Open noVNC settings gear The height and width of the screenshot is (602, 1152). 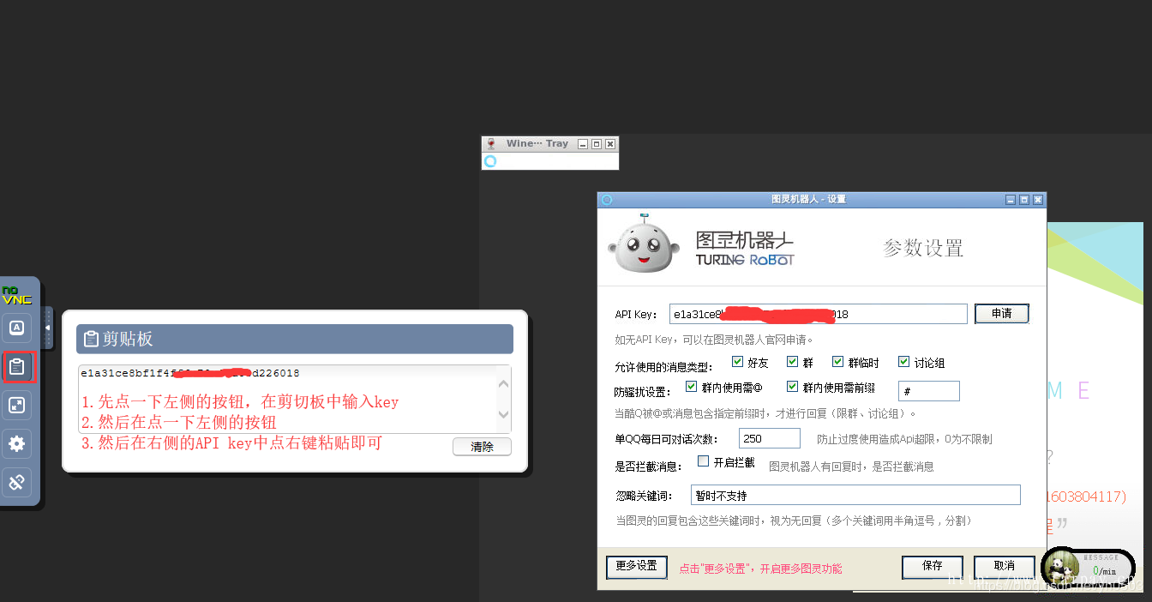(x=16, y=443)
